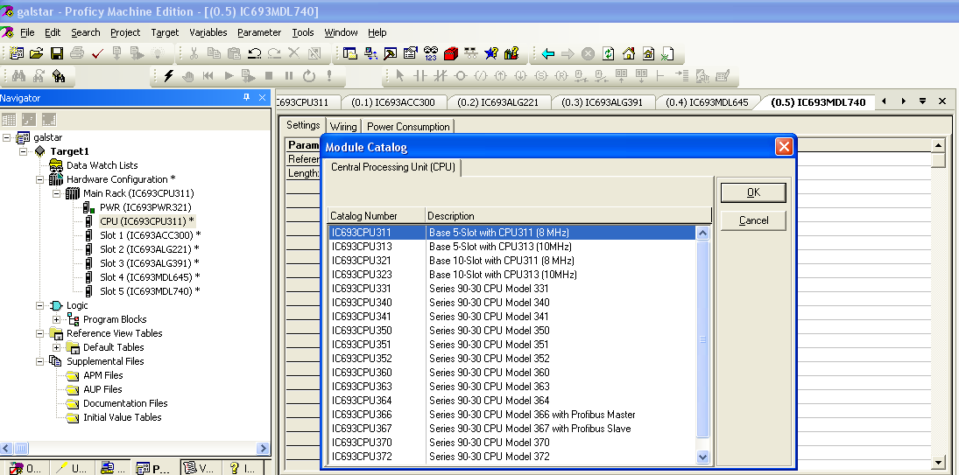The image size is (959, 475).
Task: Click the binoculars with block search icon
Action: [x=59, y=76]
